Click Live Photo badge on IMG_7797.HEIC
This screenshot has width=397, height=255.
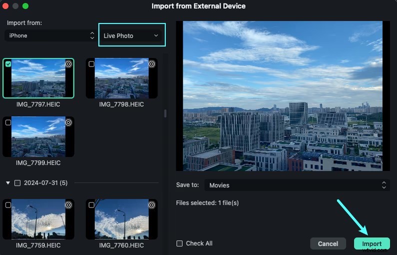[68, 64]
